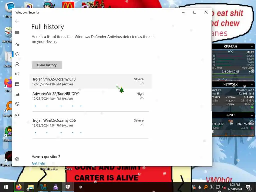Open Windows Security settings gear
The width and height of the screenshot is (256, 192).
(17, 159)
